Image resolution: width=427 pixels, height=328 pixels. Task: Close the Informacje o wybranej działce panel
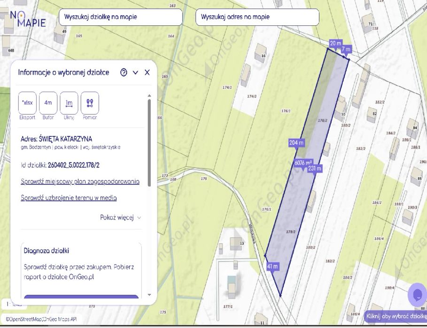(x=147, y=72)
